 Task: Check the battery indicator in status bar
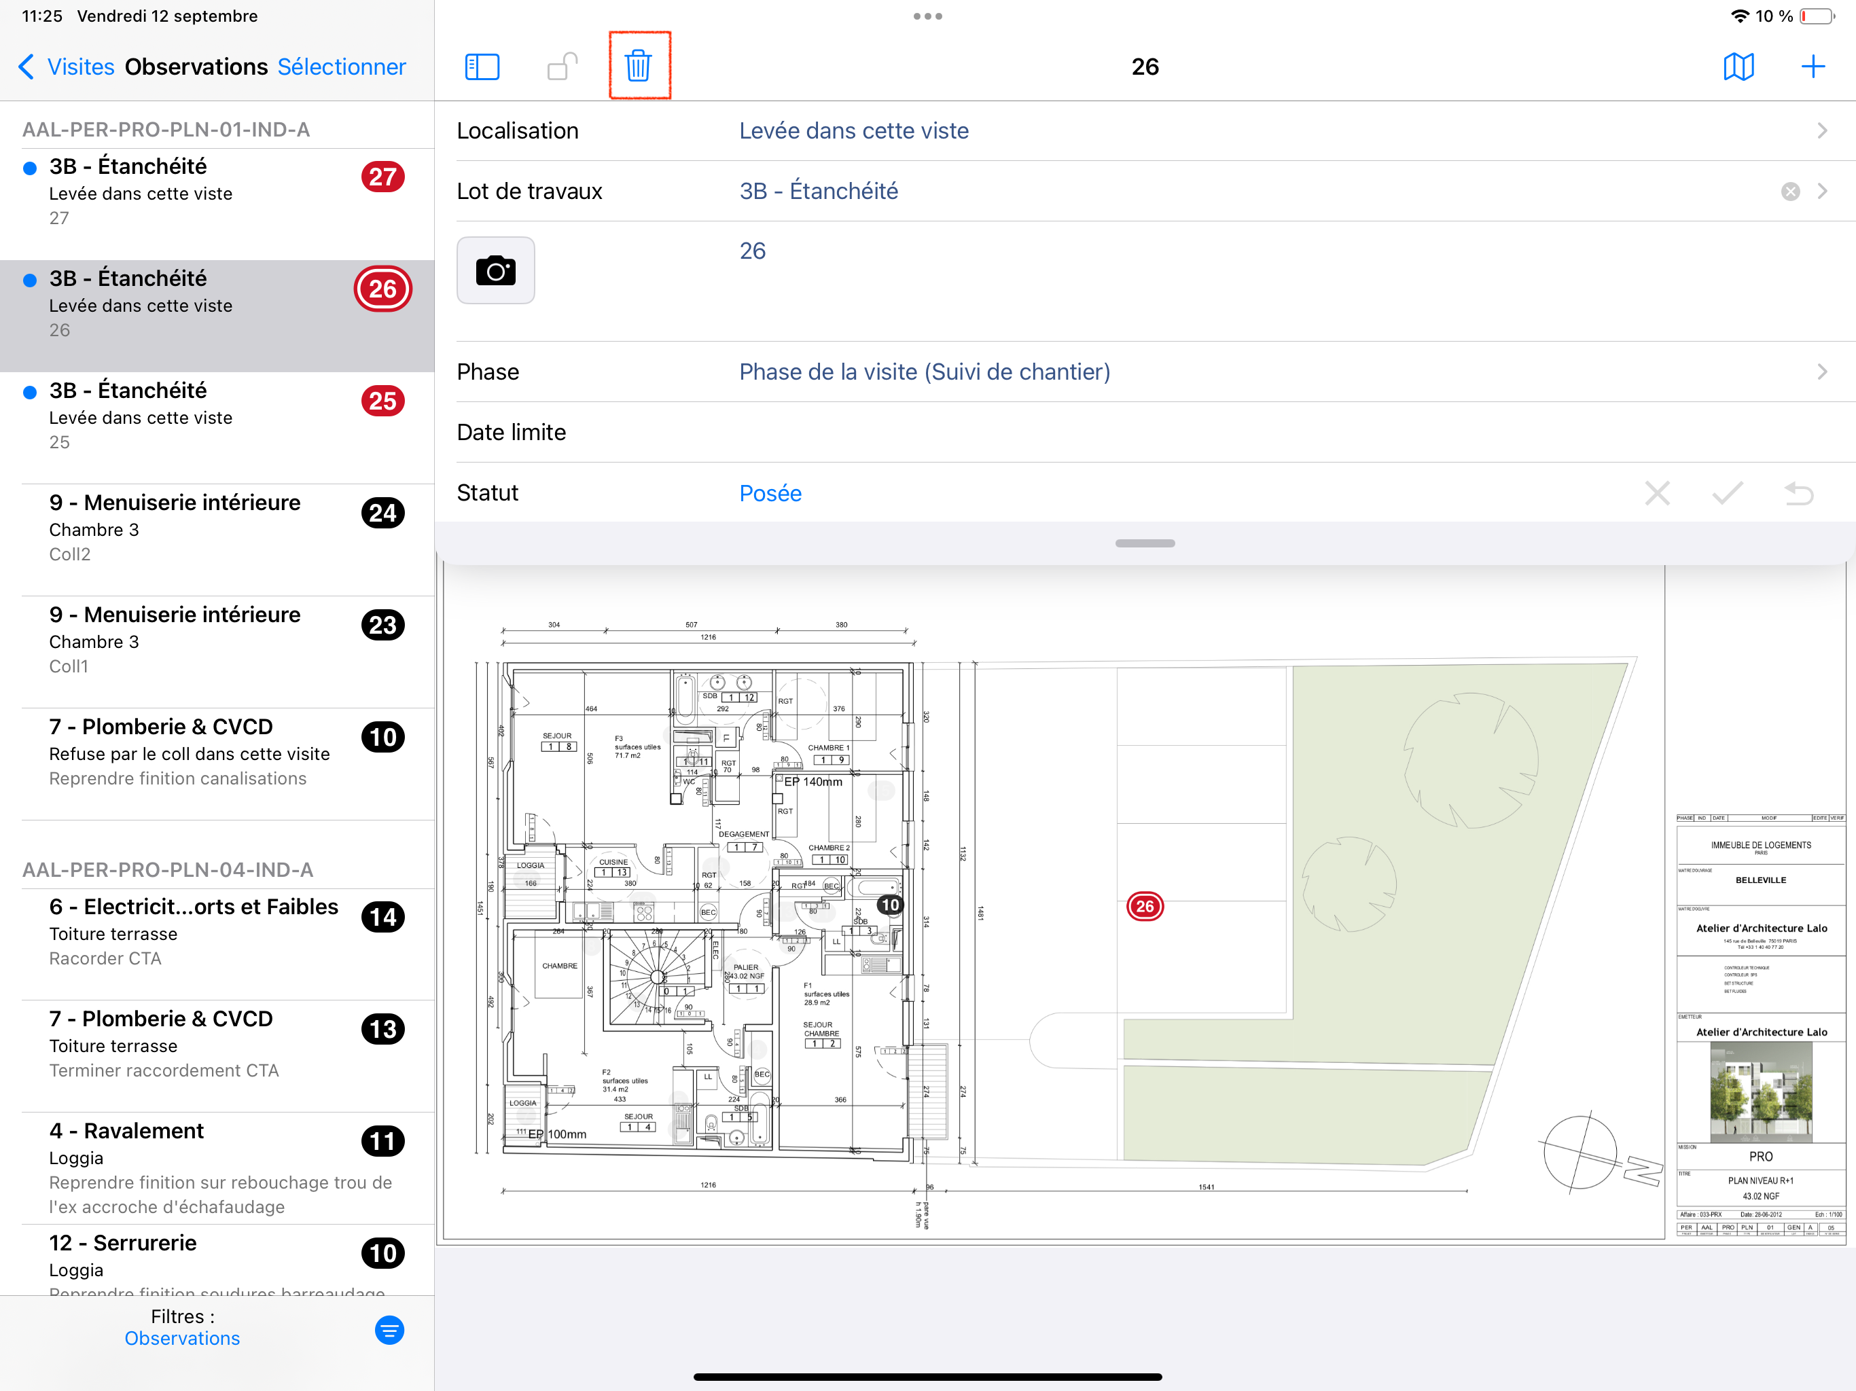pos(1817,16)
